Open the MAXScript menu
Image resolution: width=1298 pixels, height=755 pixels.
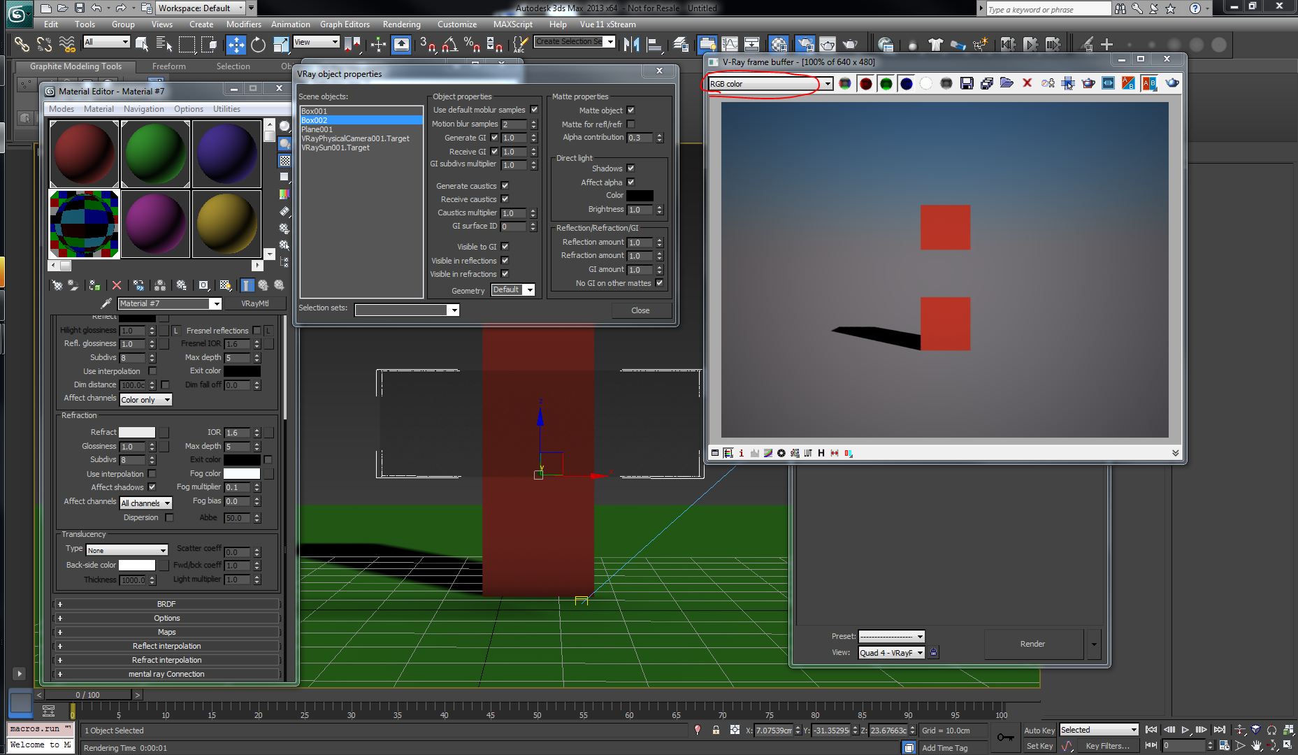512,24
